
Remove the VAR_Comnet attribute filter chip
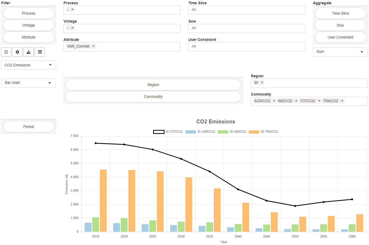(94, 46)
